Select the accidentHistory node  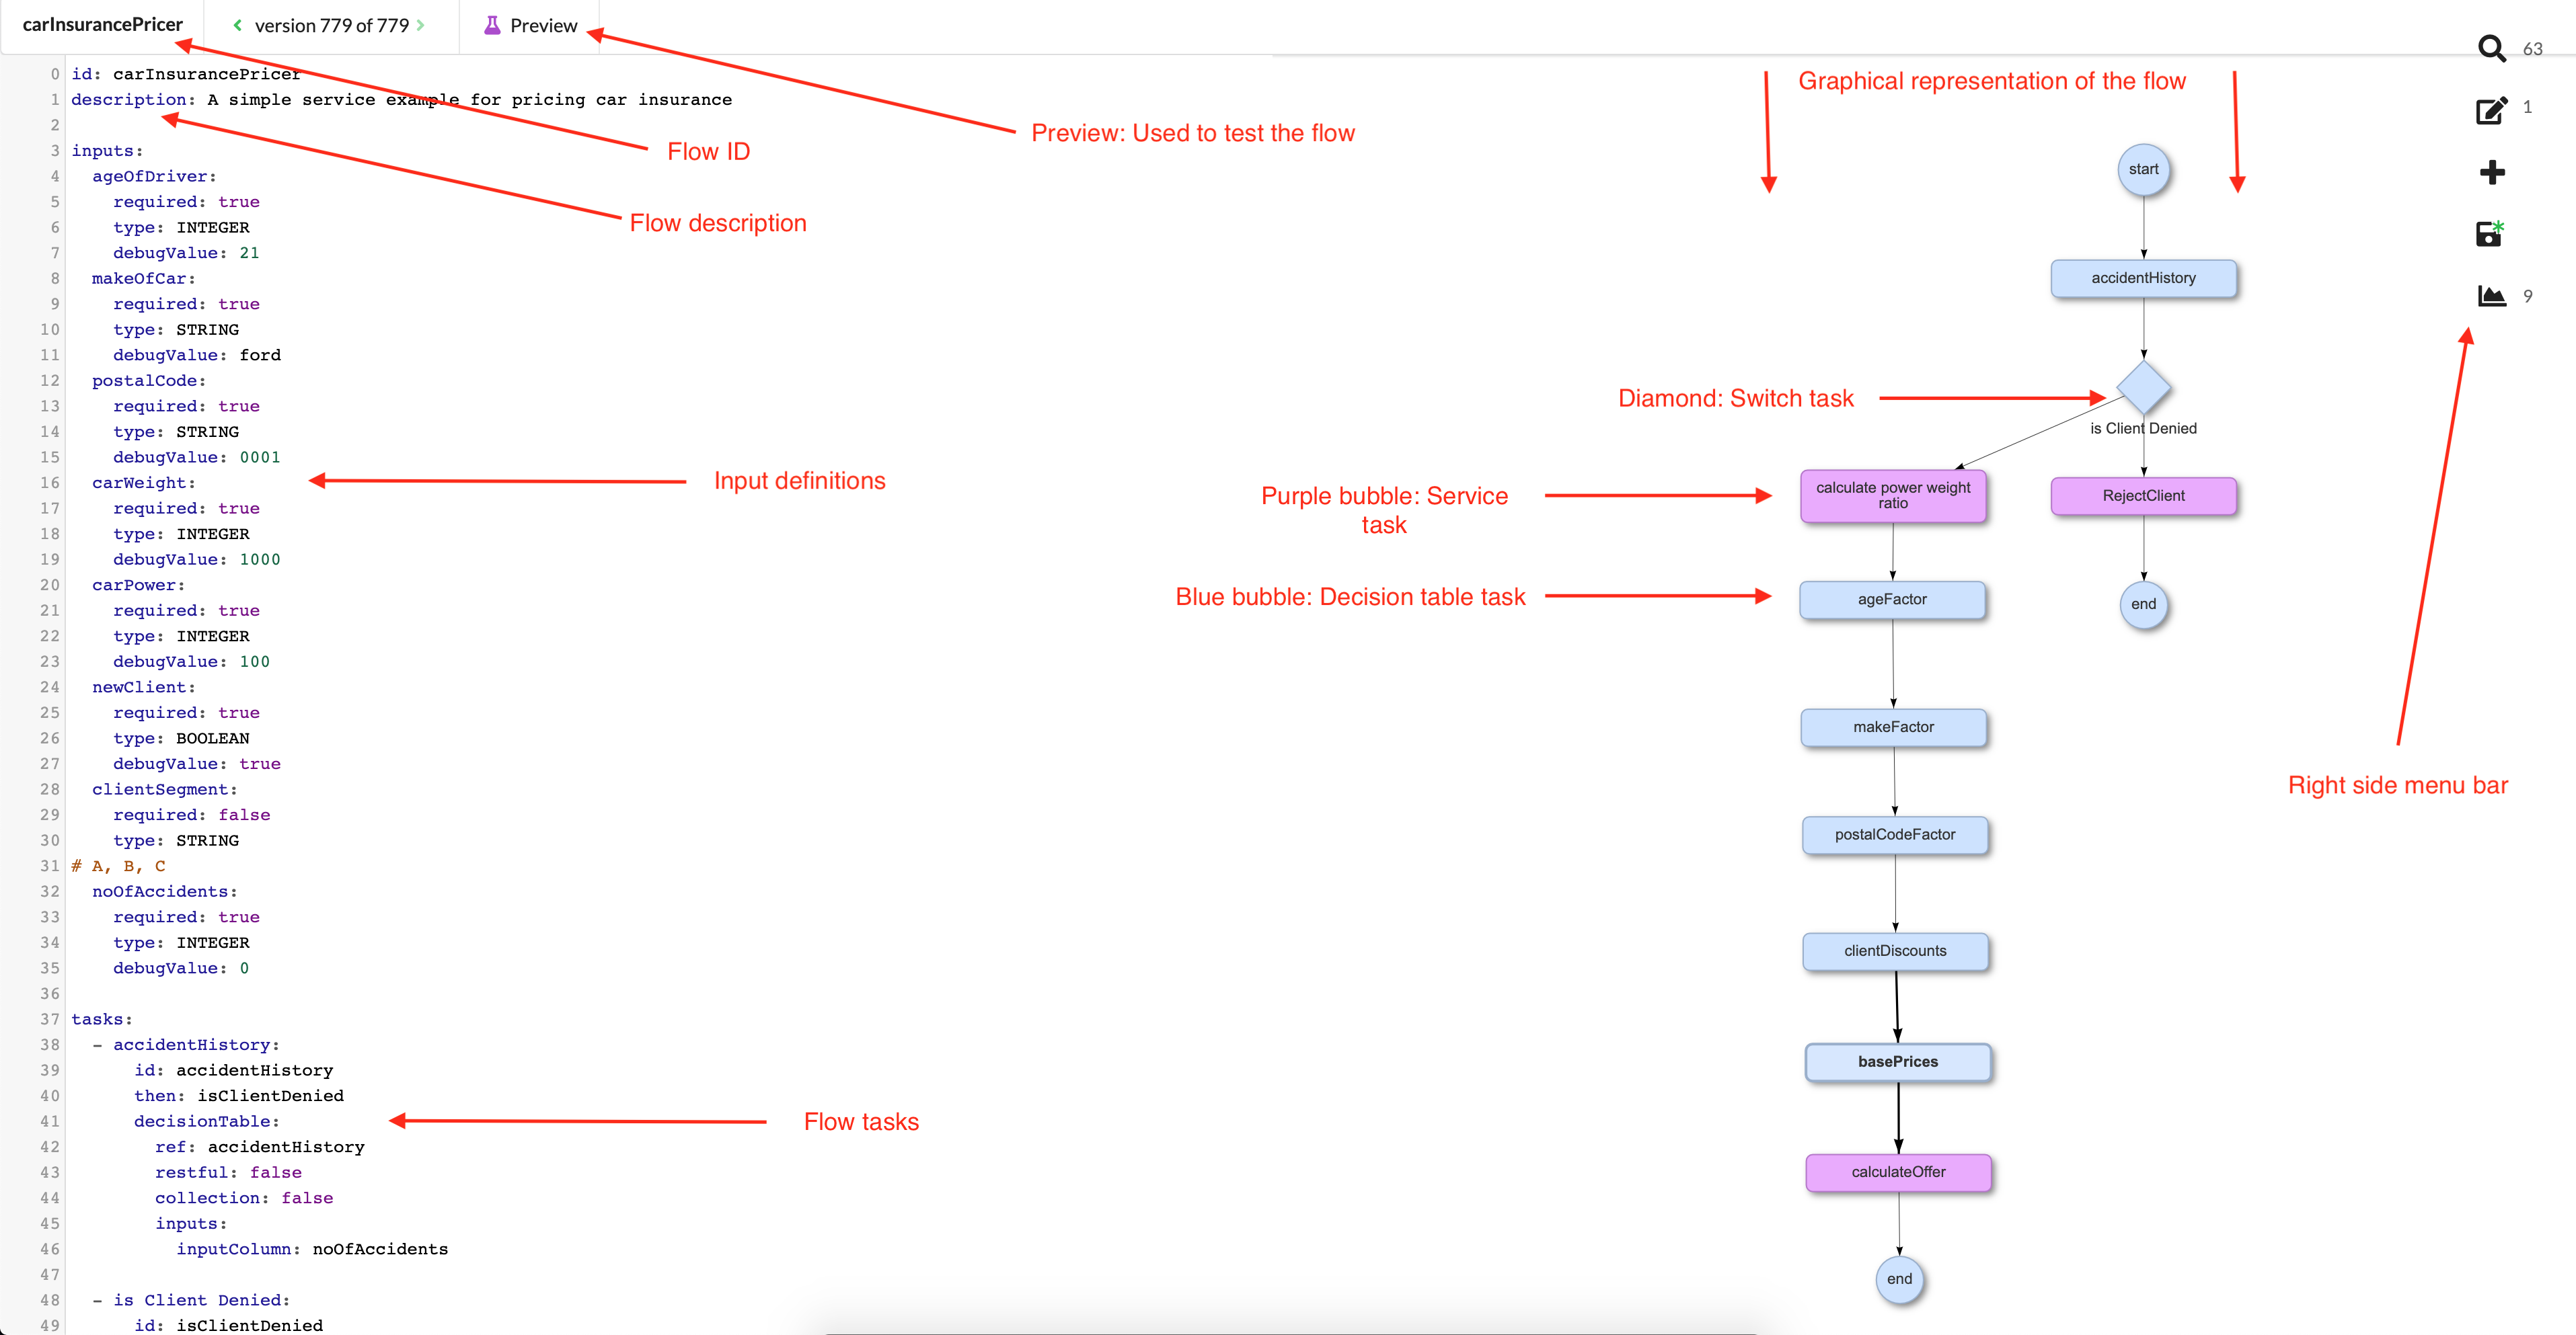[x=2143, y=278]
